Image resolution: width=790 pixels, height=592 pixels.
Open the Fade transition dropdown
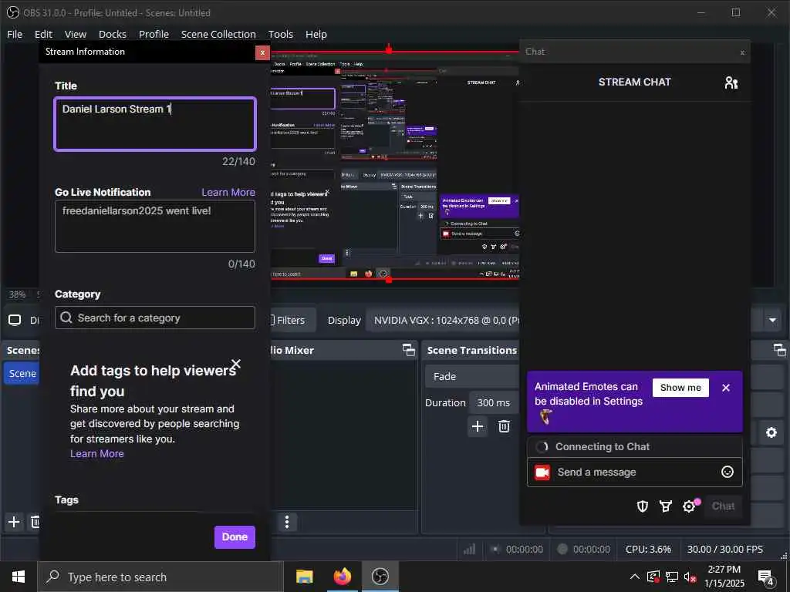tap(473, 376)
